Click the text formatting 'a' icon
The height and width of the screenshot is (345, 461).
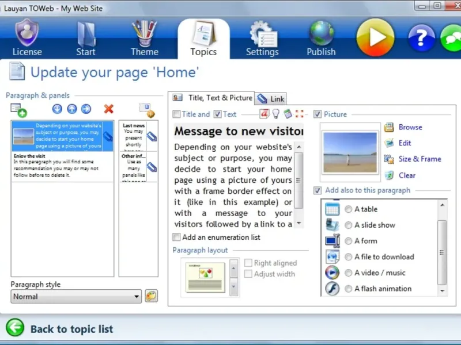pos(264,114)
